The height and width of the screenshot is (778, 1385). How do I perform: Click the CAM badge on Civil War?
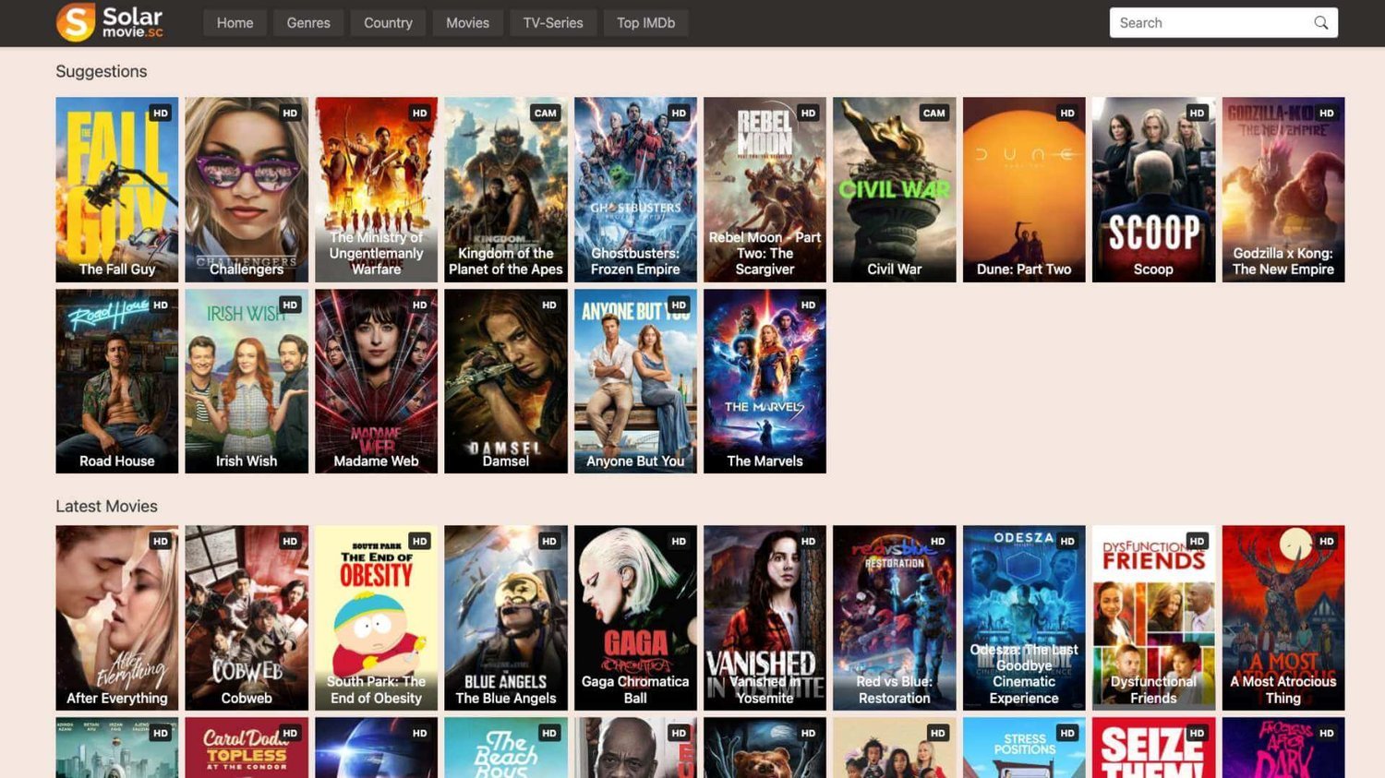point(934,113)
